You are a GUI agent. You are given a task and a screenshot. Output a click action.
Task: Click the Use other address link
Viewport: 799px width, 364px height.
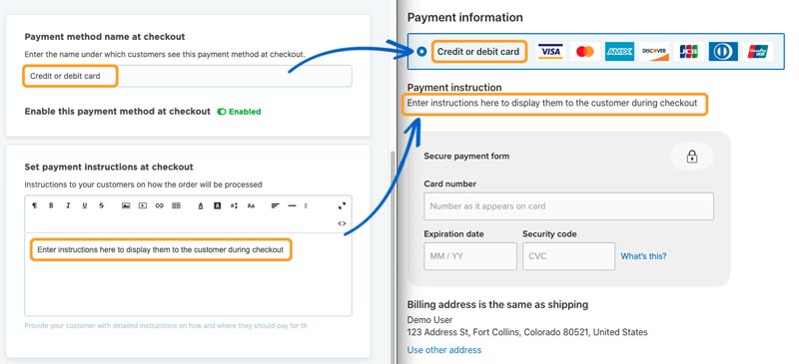[443, 350]
